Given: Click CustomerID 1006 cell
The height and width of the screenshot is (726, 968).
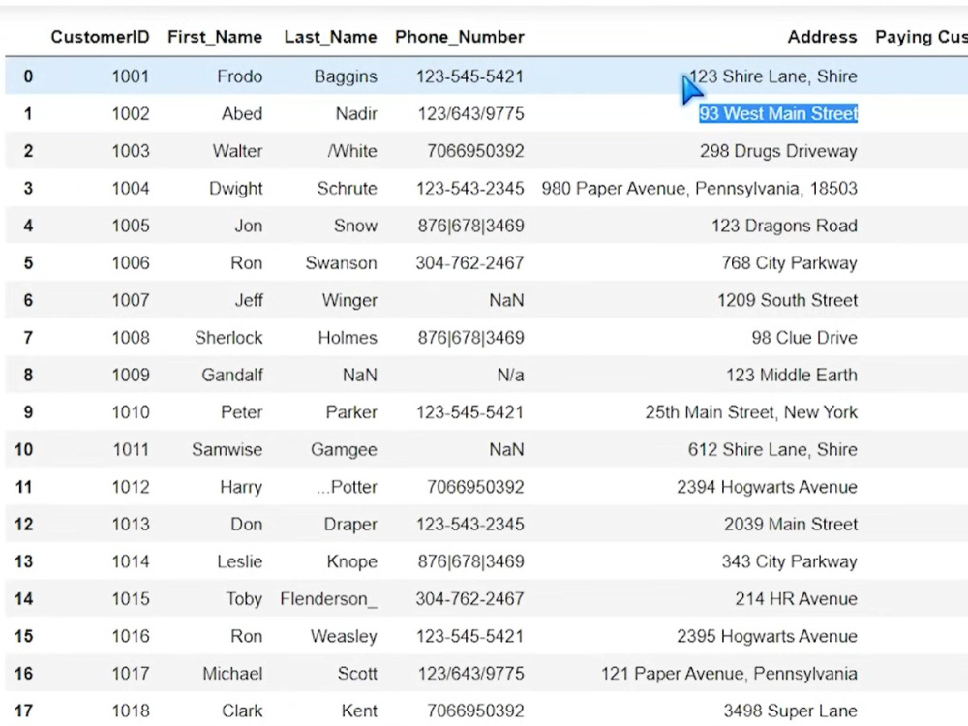Looking at the screenshot, I should tap(131, 263).
